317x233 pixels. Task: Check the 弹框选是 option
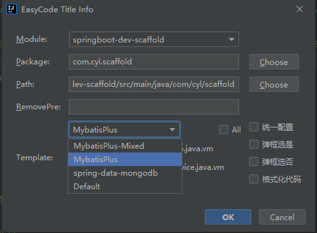click(254, 144)
